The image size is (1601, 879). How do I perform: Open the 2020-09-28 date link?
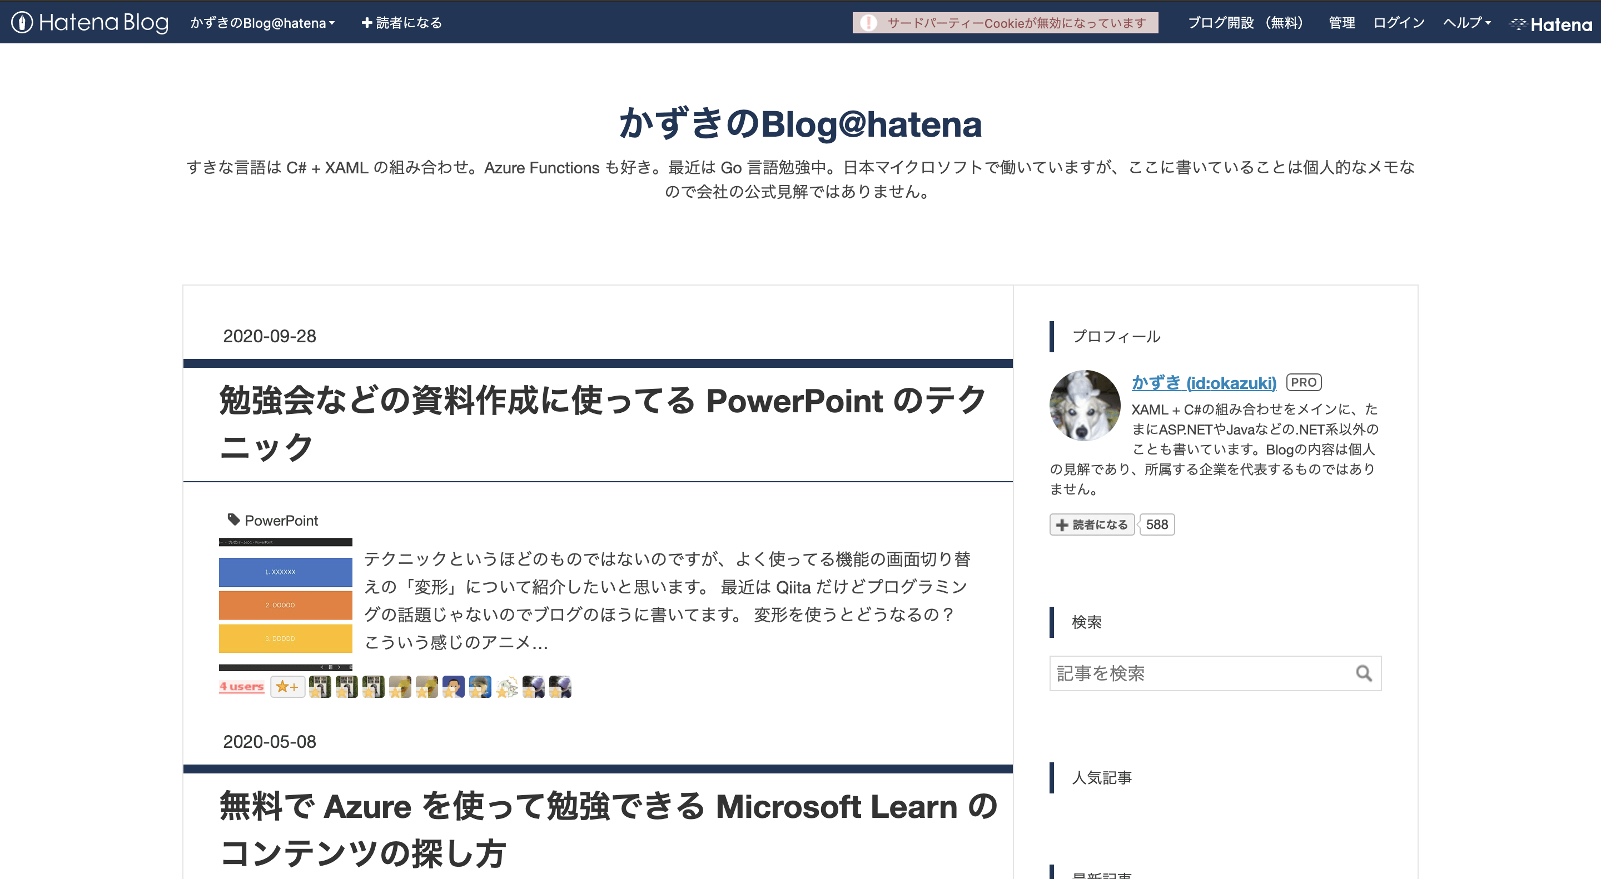pos(270,336)
